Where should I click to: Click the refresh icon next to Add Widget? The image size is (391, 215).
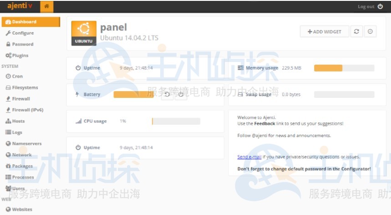pyautogui.click(x=356, y=31)
